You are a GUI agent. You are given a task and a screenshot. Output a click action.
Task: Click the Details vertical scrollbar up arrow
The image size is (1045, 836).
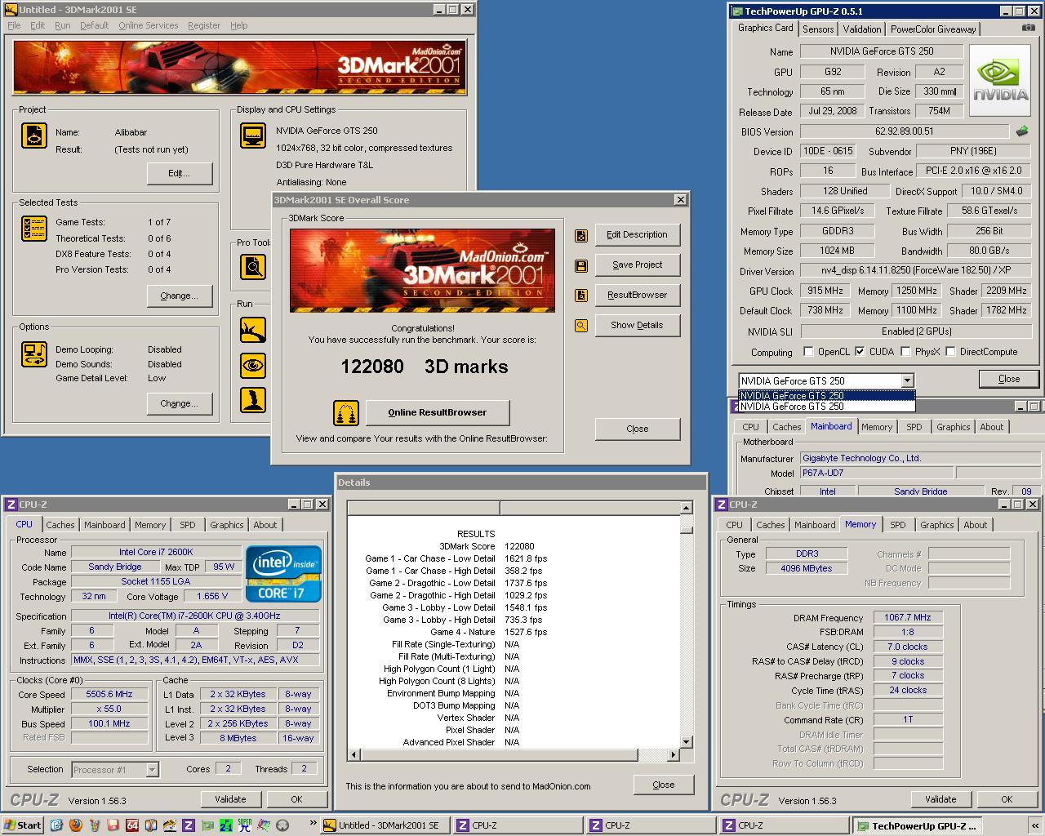(687, 508)
